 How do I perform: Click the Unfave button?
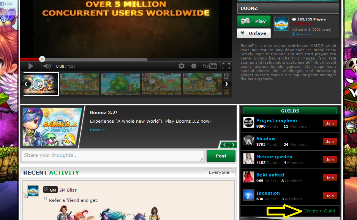pyautogui.click(x=254, y=33)
